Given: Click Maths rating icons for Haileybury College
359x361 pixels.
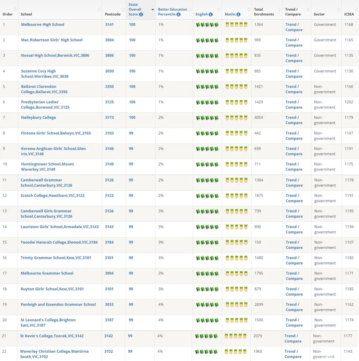Looking at the screenshot, I should (x=236, y=118).
